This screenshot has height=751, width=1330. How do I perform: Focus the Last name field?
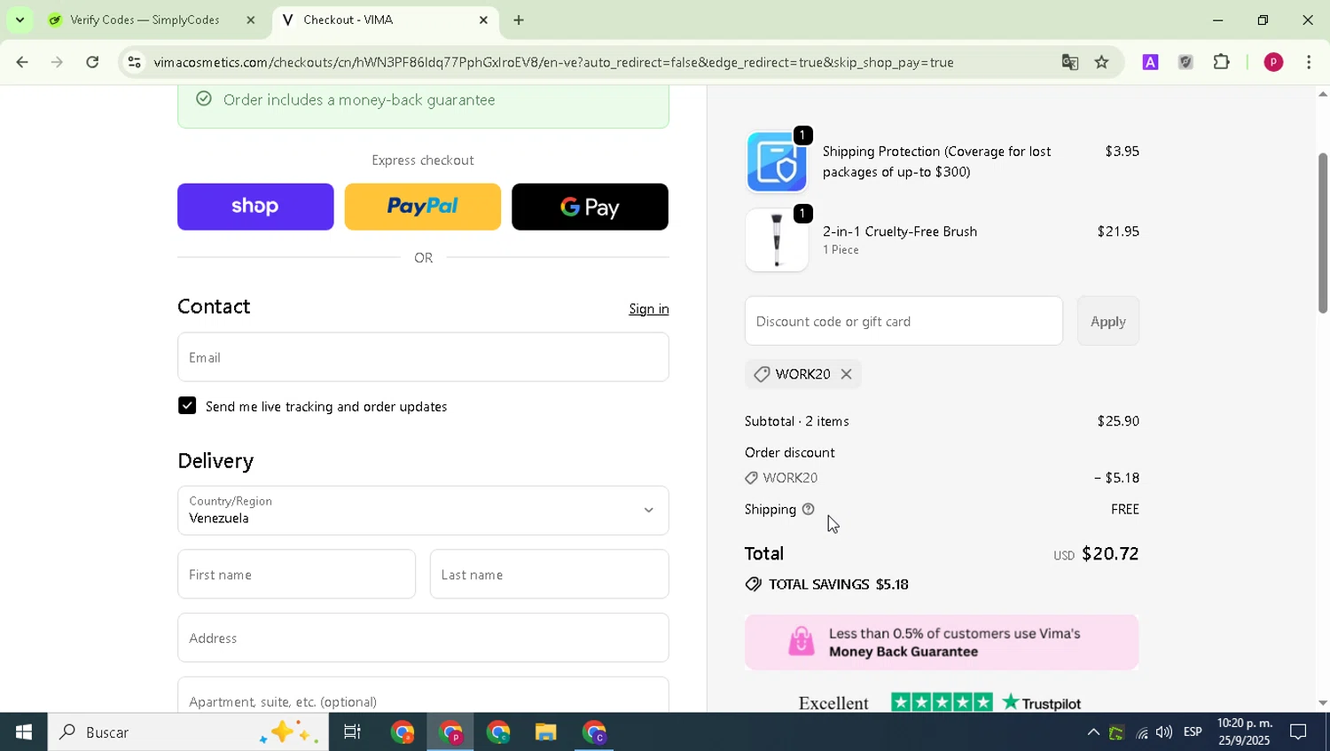click(x=550, y=574)
